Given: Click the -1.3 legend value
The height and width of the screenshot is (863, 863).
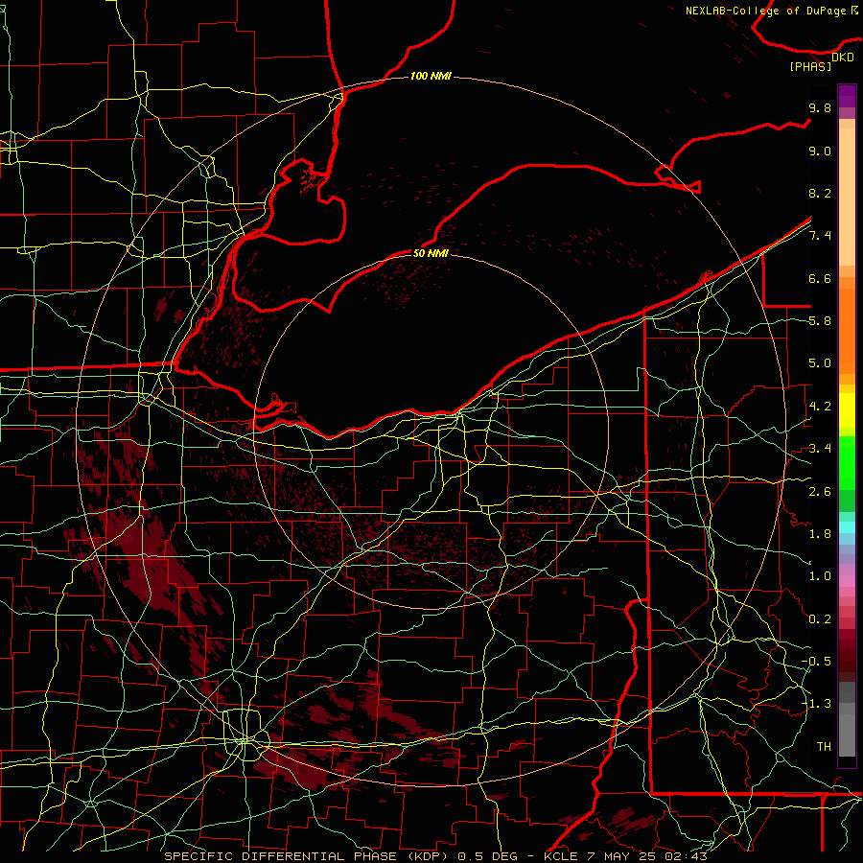Looking at the screenshot, I should click(816, 704).
